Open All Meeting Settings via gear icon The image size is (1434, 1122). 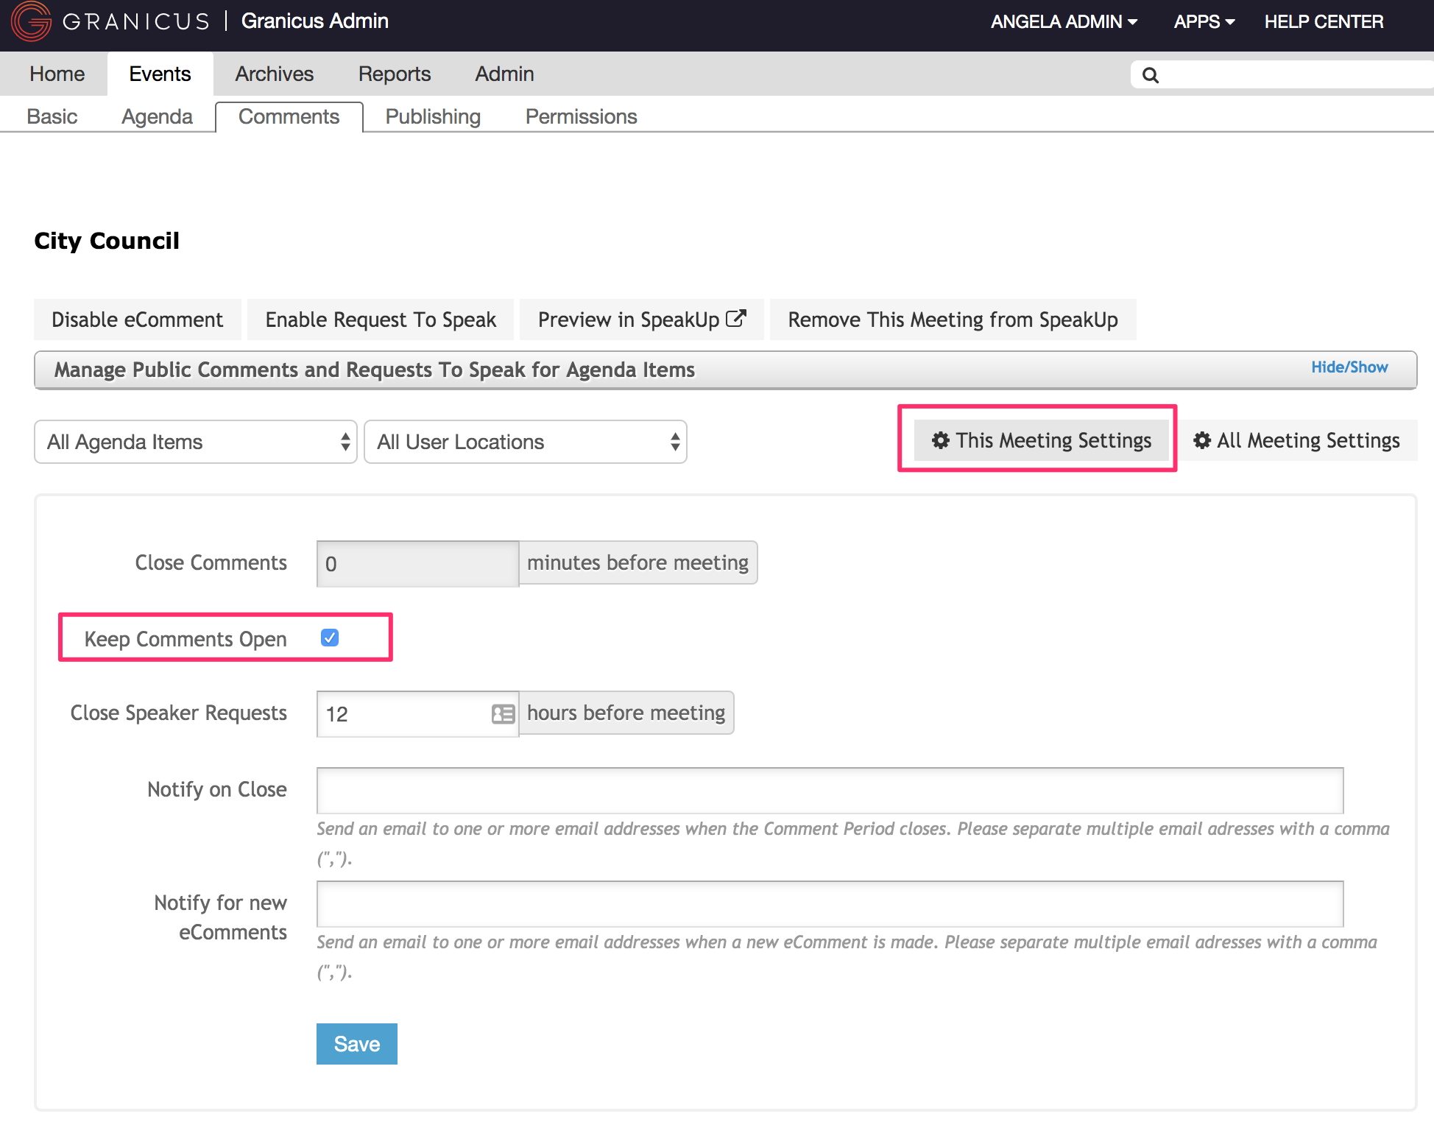pyautogui.click(x=1203, y=440)
